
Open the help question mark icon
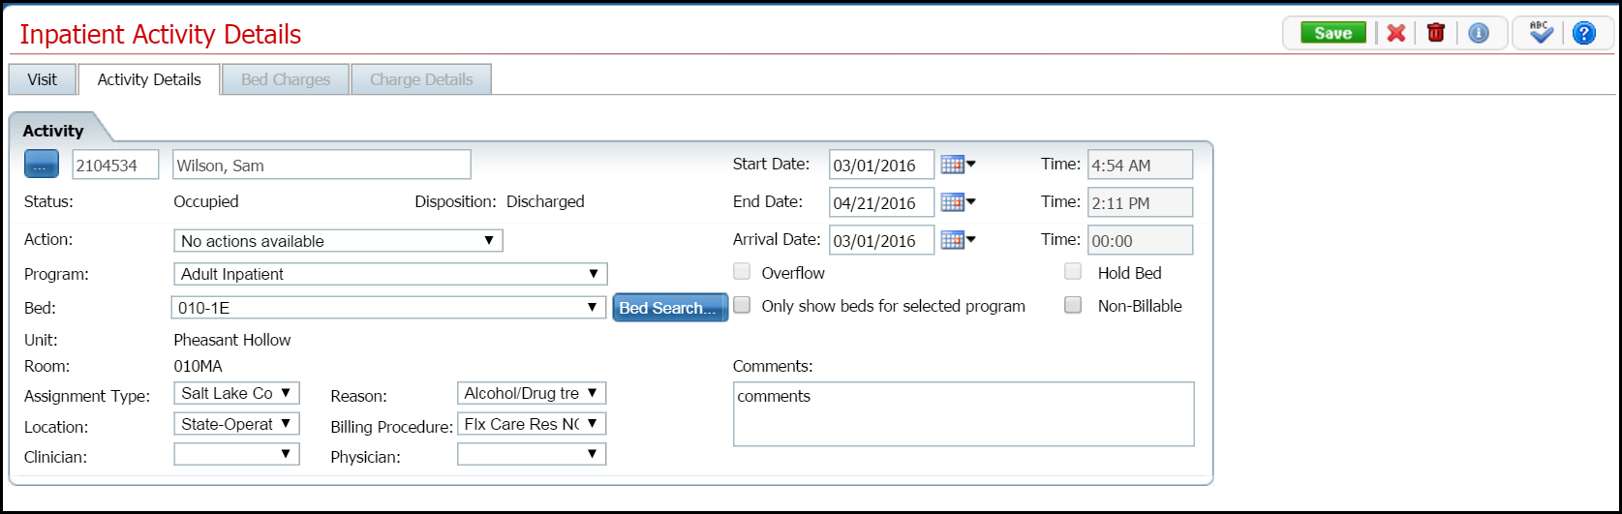[x=1583, y=33]
